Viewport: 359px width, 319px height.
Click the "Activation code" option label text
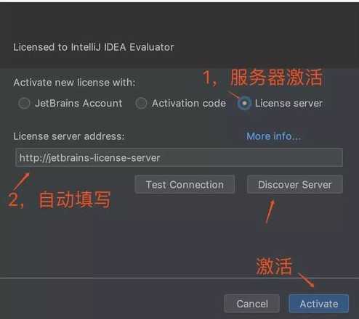189,103
